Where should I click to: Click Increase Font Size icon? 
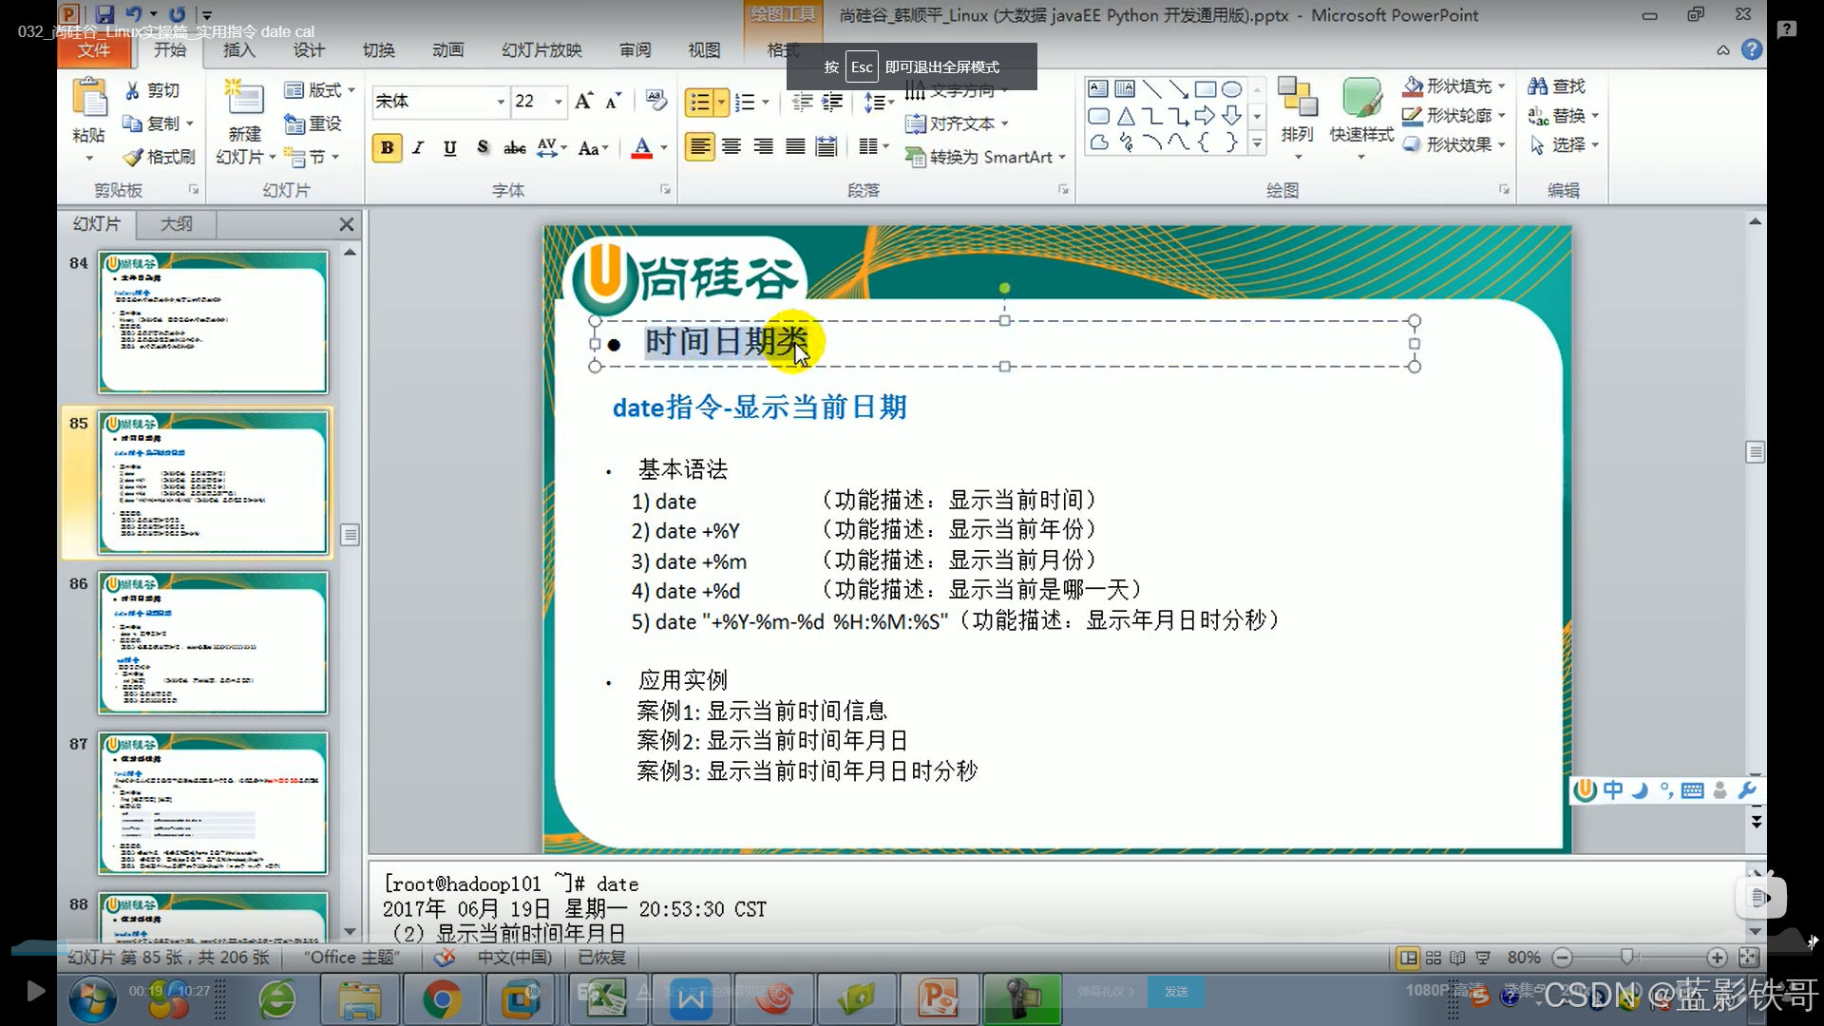coord(584,101)
